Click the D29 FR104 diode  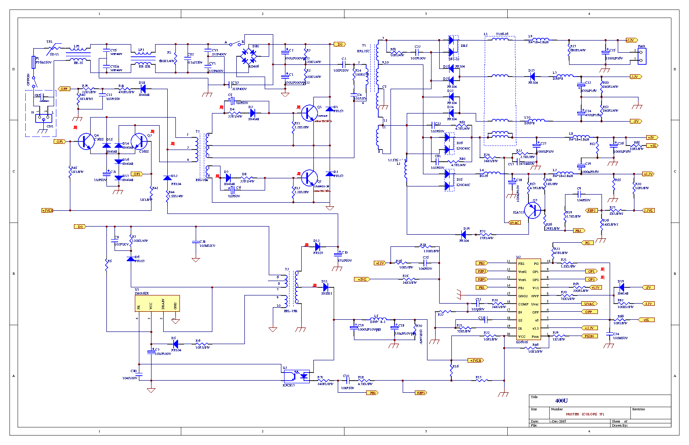464,234
